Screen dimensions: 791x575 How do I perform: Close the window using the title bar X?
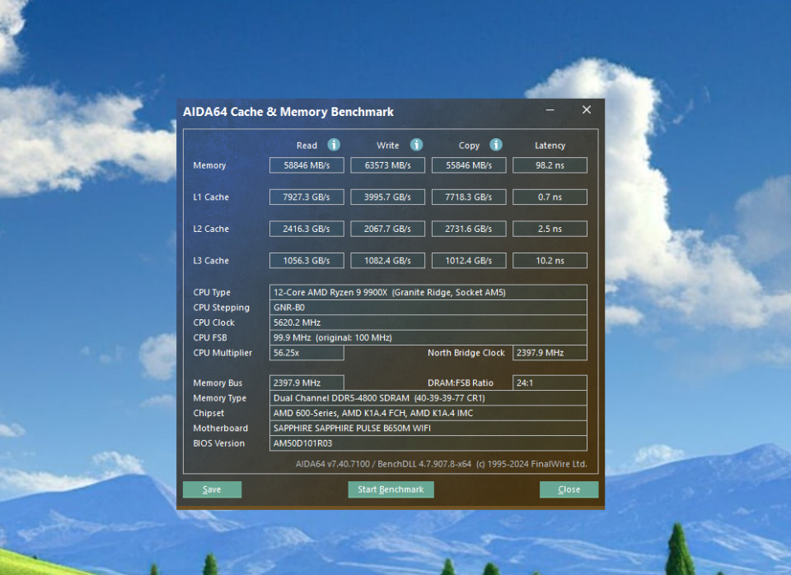coord(586,109)
